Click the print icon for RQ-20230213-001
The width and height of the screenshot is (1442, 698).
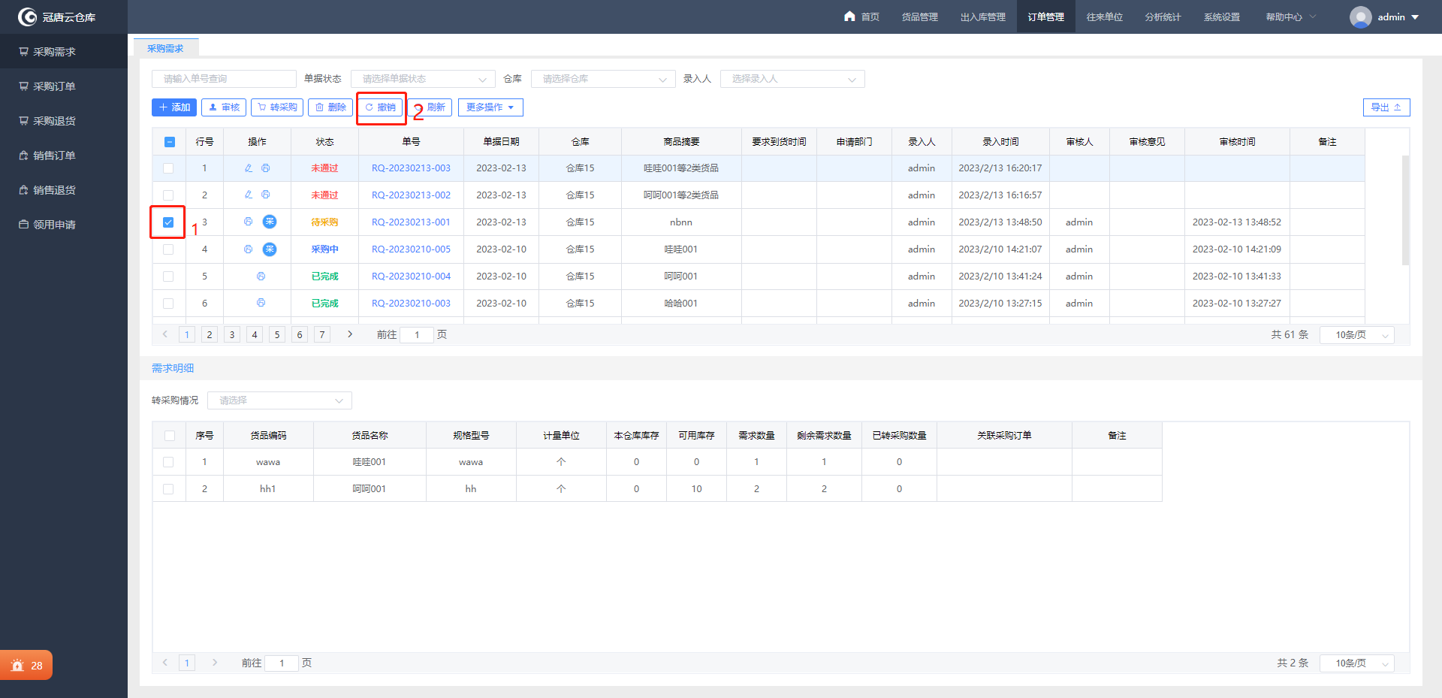[x=248, y=222]
